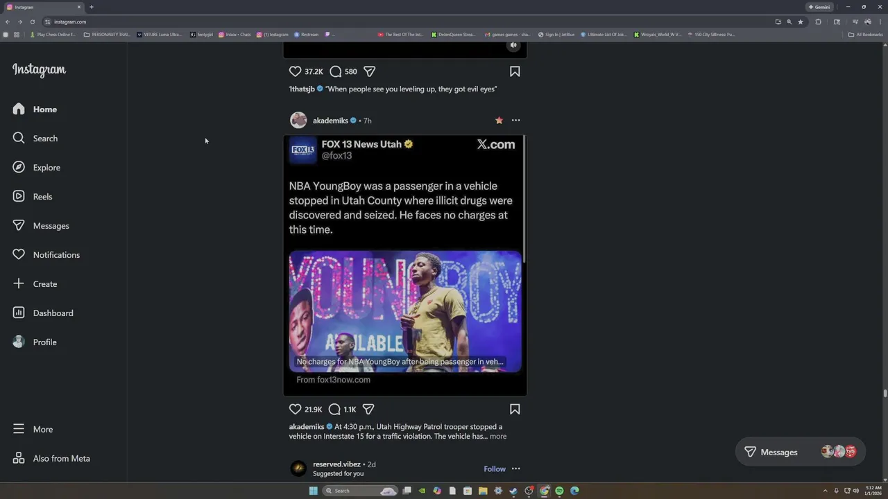Open 1thatsjb profile from caption

tap(302, 89)
